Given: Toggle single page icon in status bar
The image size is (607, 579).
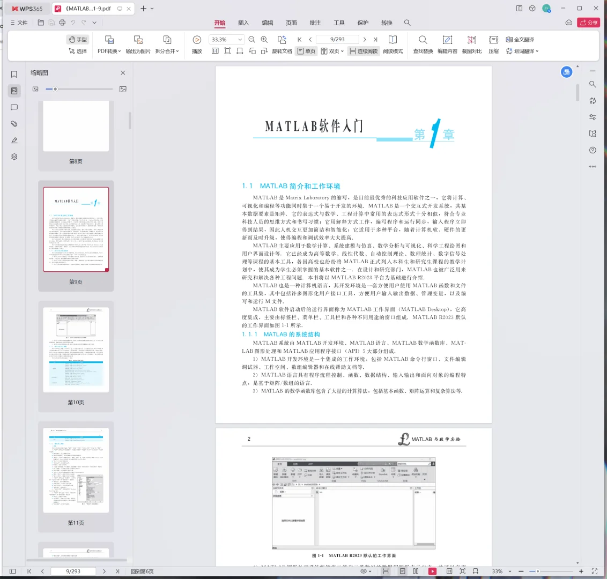Looking at the screenshot, I should point(403,571).
